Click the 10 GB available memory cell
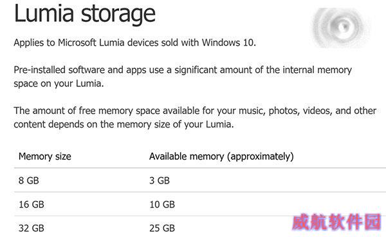386x237 pixels. coord(162,204)
